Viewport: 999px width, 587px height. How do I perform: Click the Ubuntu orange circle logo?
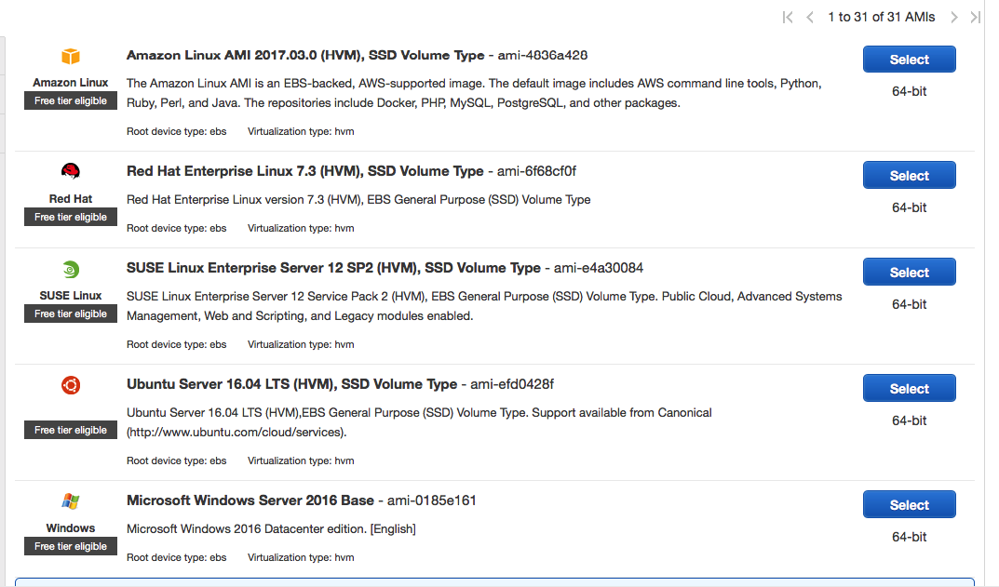71,385
